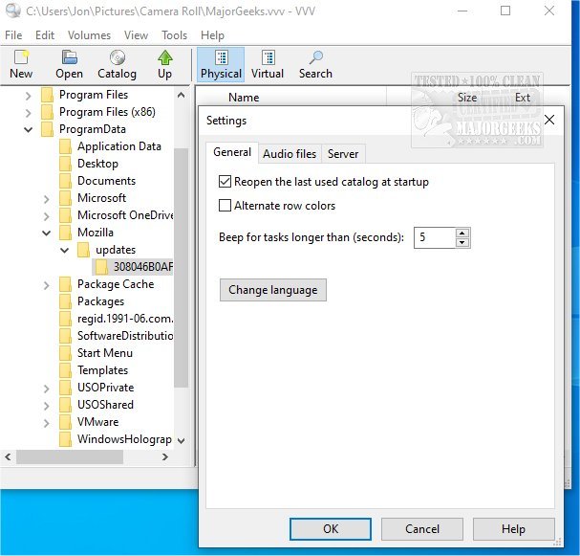Viewport: 580px width, 556px height.
Task: Click the Catalog disc toolbar icon
Action: pos(118,57)
